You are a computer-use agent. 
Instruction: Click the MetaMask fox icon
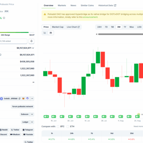24,99
